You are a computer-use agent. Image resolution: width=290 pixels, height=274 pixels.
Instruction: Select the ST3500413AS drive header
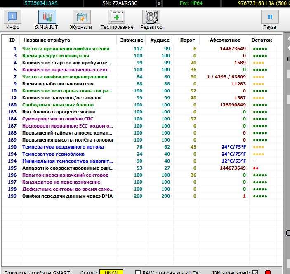coord(41,3)
